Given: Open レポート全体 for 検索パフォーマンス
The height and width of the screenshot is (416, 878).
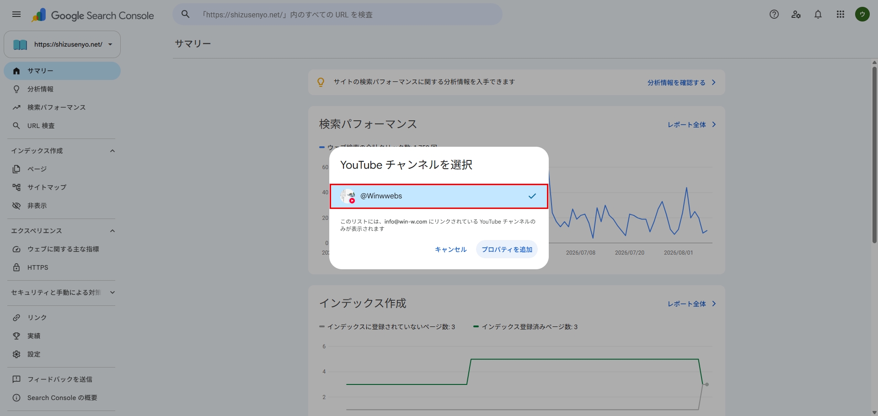Looking at the screenshot, I should (x=692, y=125).
